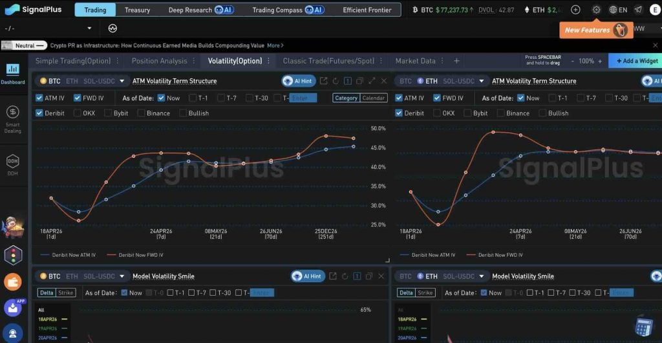Image resolution: width=662 pixels, height=343 pixels.
Task: Open Position Analysis tab options menu
Action: coord(194,61)
